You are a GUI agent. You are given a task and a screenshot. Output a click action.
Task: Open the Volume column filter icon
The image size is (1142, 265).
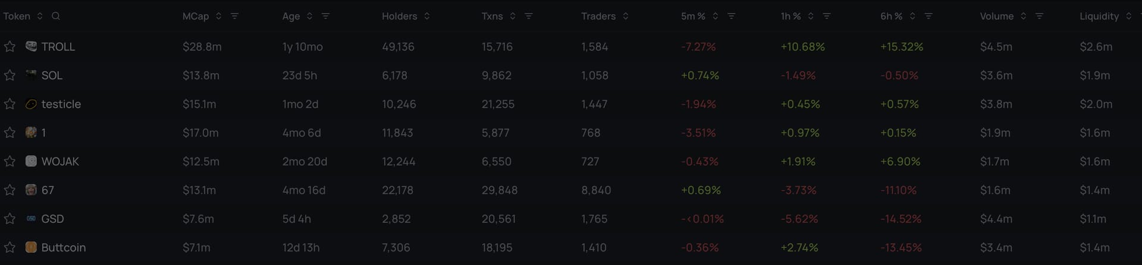click(1039, 16)
